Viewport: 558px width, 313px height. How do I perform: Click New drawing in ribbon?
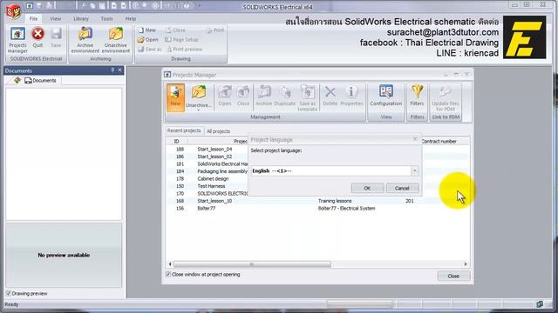(x=147, y=30)
